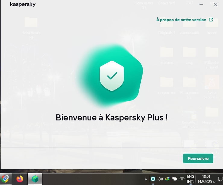Image resolution: width=223 pixels, height=185 pixels.
Task: Open the volume control in the tray
Action: coord(160,179)
